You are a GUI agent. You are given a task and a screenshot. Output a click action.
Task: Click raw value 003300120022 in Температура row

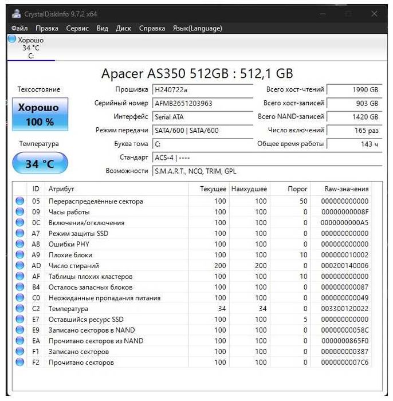pyautogui.click(x=345, y=309)
